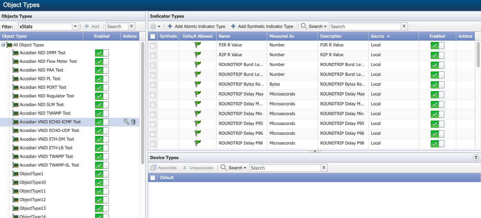Click the Objects Types tree vertical scrollbar
This screenshot has width=481, height=218.
point(143,102)
